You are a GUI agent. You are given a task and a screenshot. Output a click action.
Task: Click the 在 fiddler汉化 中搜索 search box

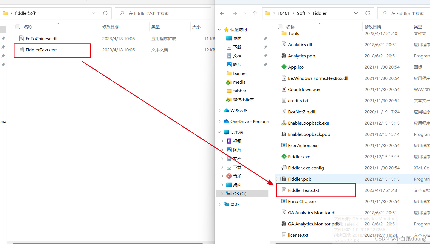pyautogui.click(x=163, y=13)
